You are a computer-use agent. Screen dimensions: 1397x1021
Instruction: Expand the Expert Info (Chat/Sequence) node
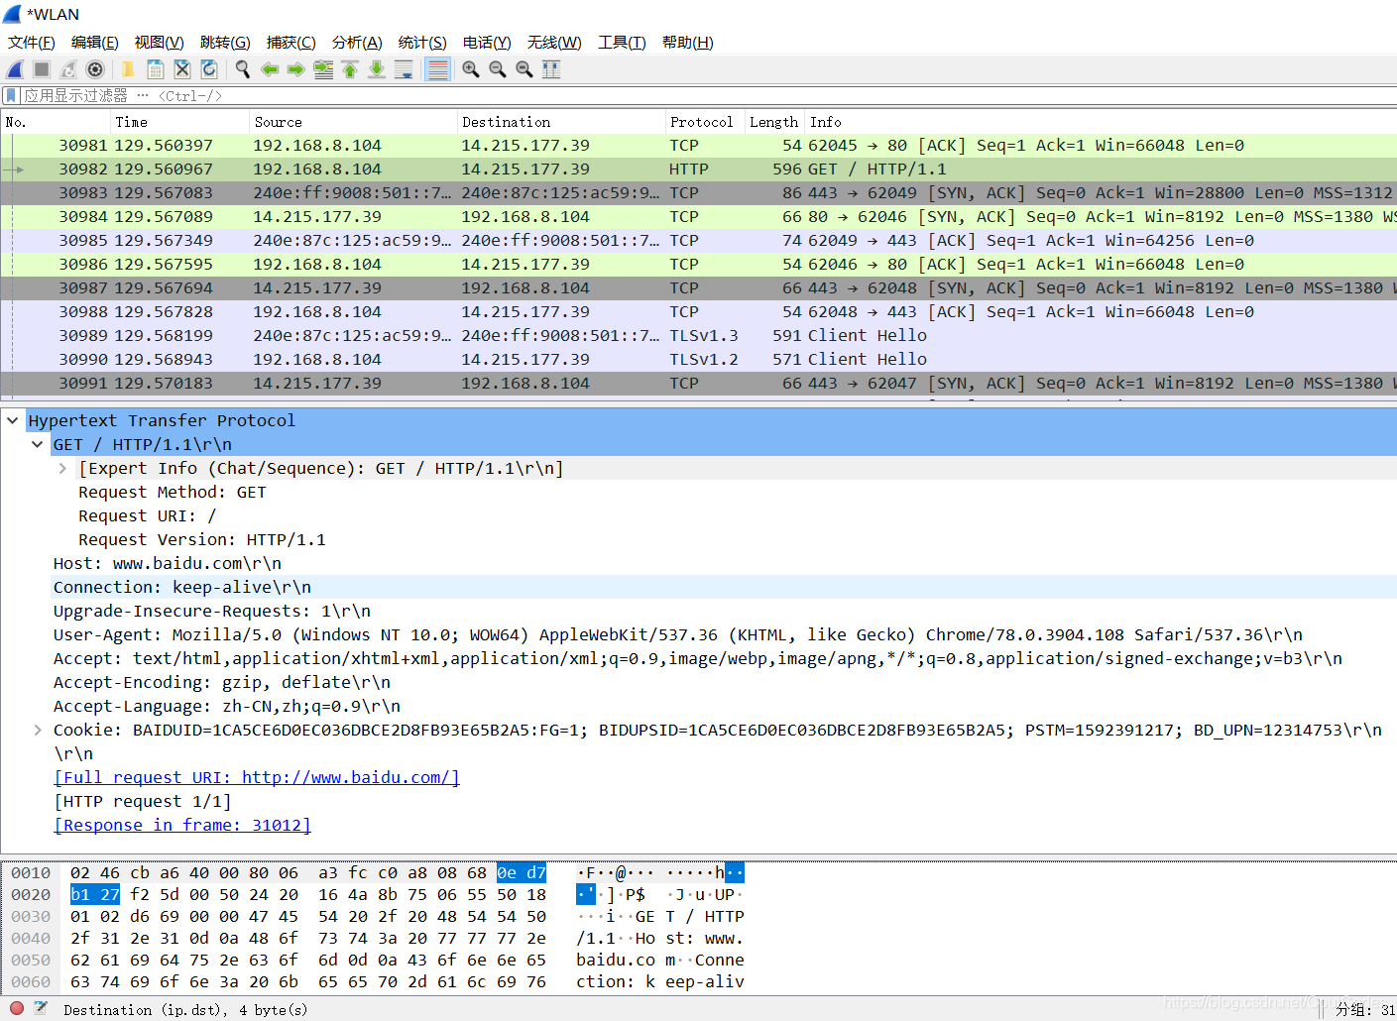62,468
